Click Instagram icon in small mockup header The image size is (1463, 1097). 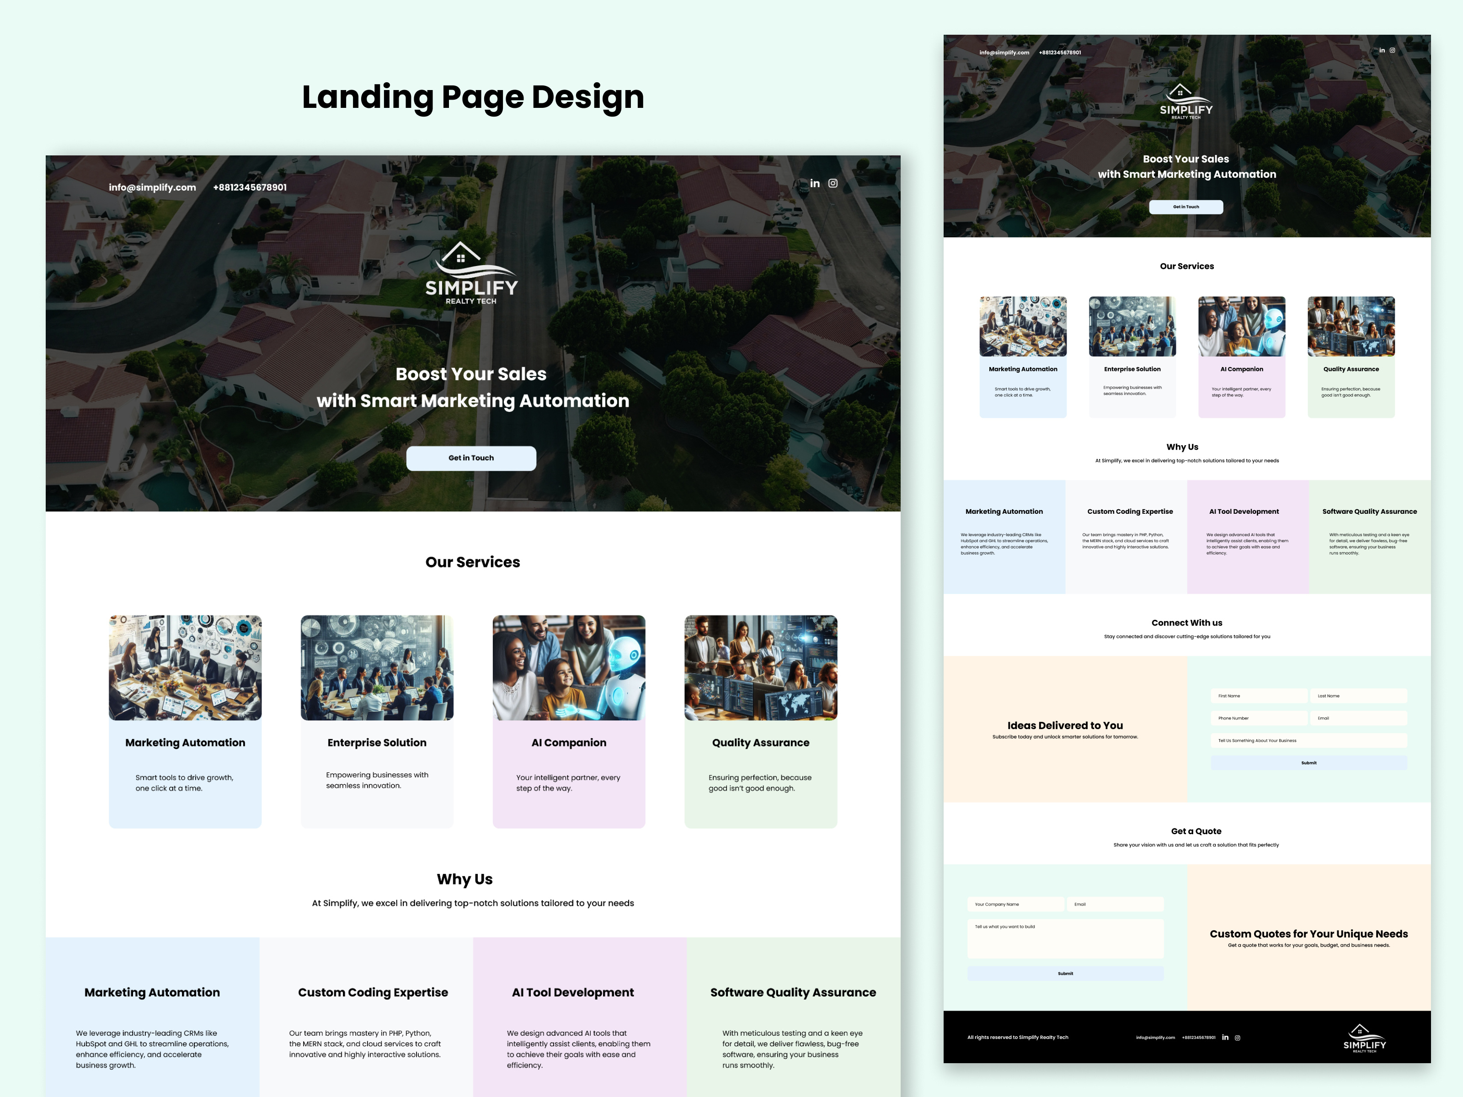click(x=1392, y=50)
